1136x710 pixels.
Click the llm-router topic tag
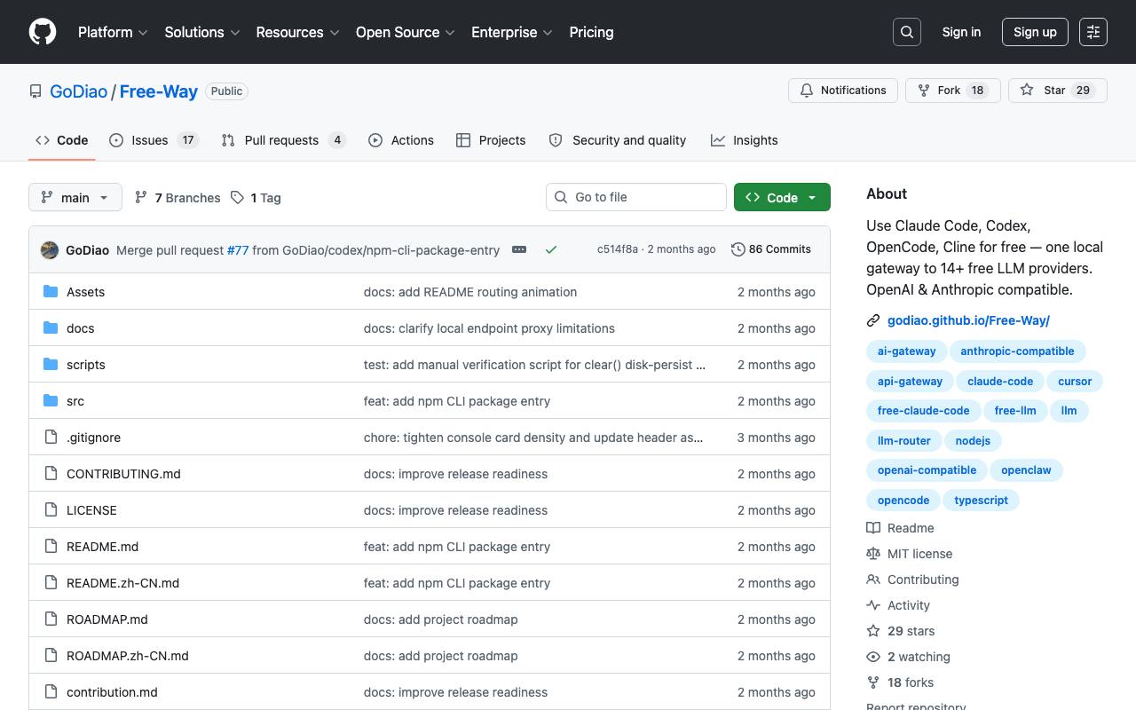tap(904, 441)
